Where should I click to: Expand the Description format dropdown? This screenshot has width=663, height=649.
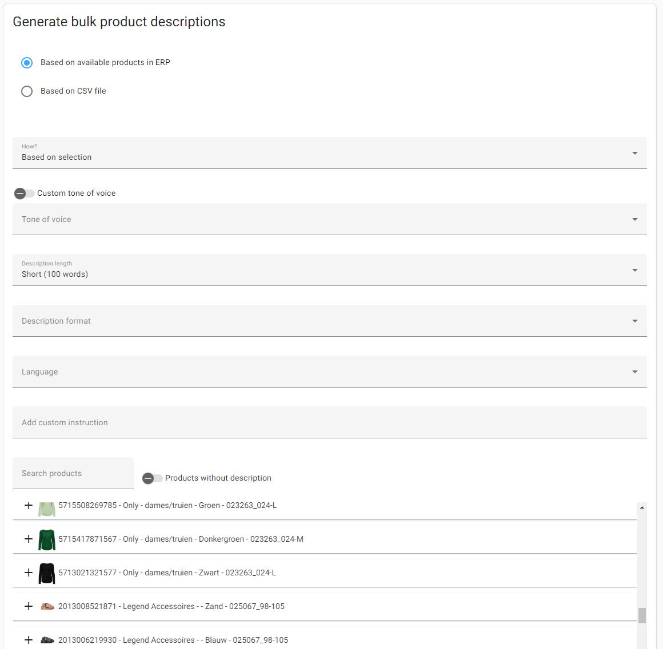[x=329, y=321]
